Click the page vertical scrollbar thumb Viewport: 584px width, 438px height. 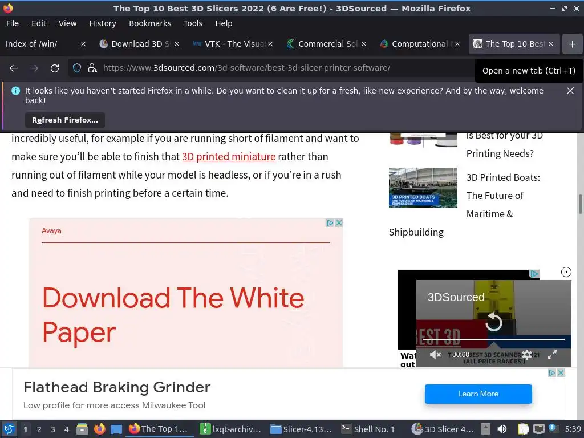(x=580, y=204)
